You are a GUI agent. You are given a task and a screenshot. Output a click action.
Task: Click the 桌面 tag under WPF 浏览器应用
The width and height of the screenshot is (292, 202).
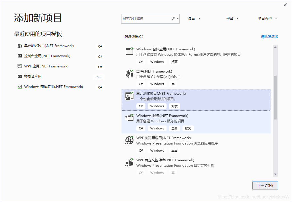click(175, 151)
